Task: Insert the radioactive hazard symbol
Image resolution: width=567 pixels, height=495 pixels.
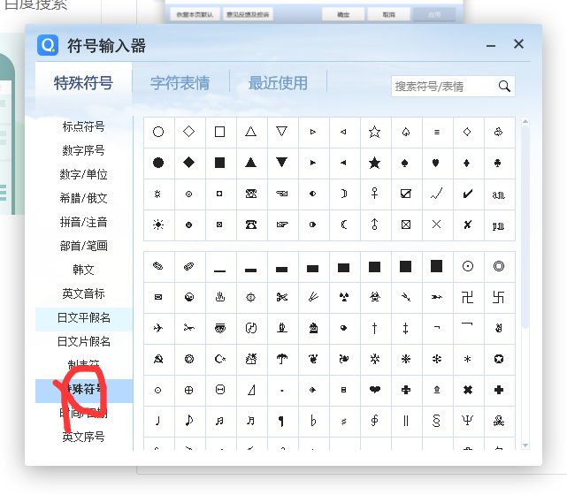Action: pyautogui.click(x=343, y=297)
